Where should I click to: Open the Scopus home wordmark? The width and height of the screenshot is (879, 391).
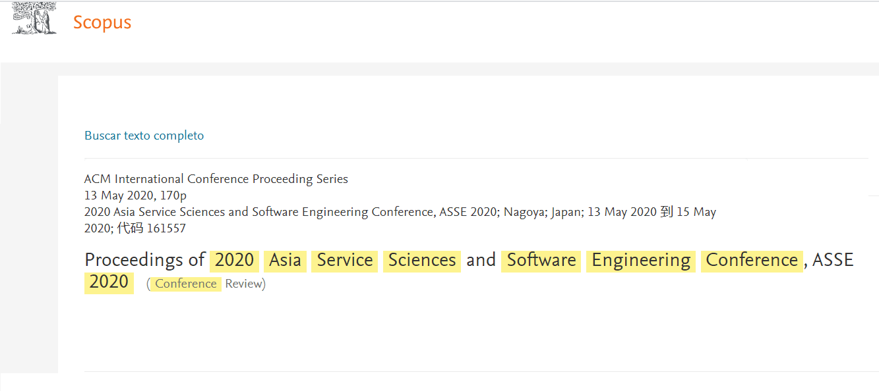[x=102, y=22]
